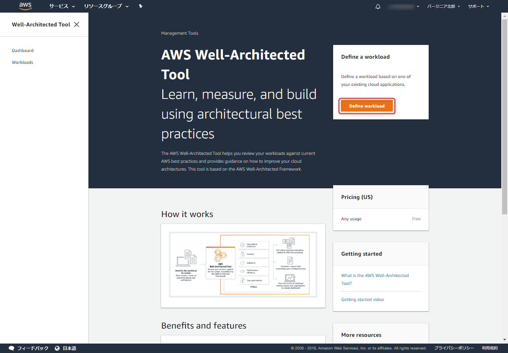Close the Well-Architected Tool side panel
508x353 pixels.
pyautogui.click(x=76, y=24)
